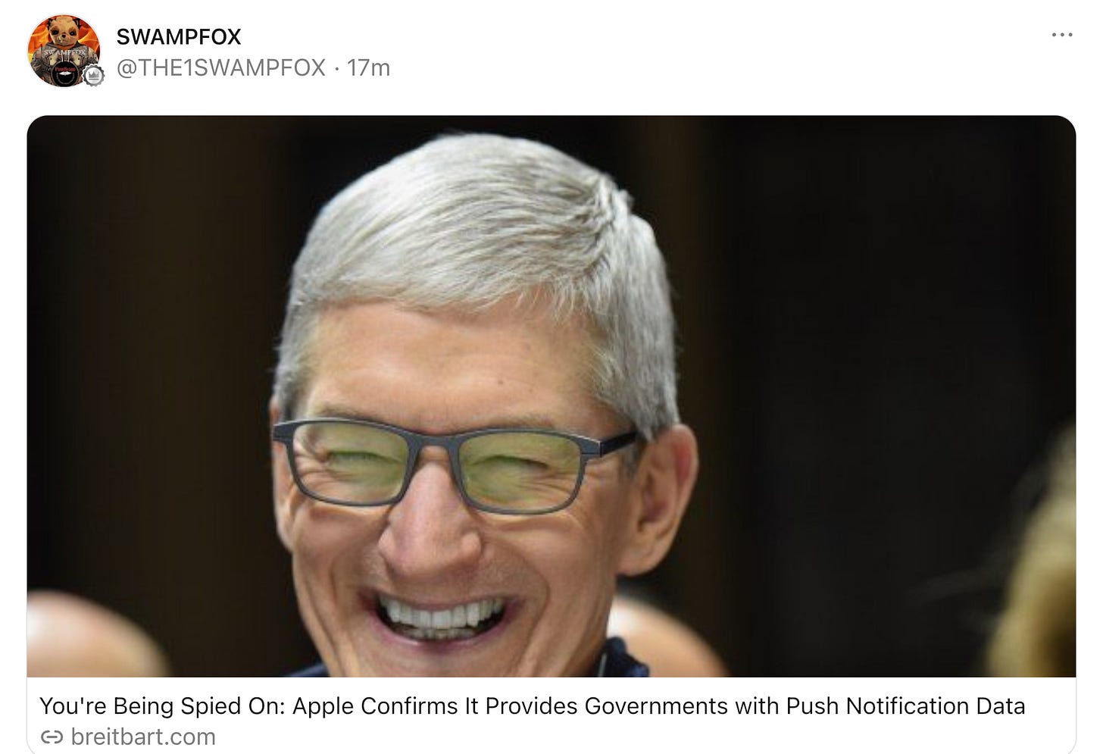Open the SWAMPFOX display name profile link

[179, 36]
